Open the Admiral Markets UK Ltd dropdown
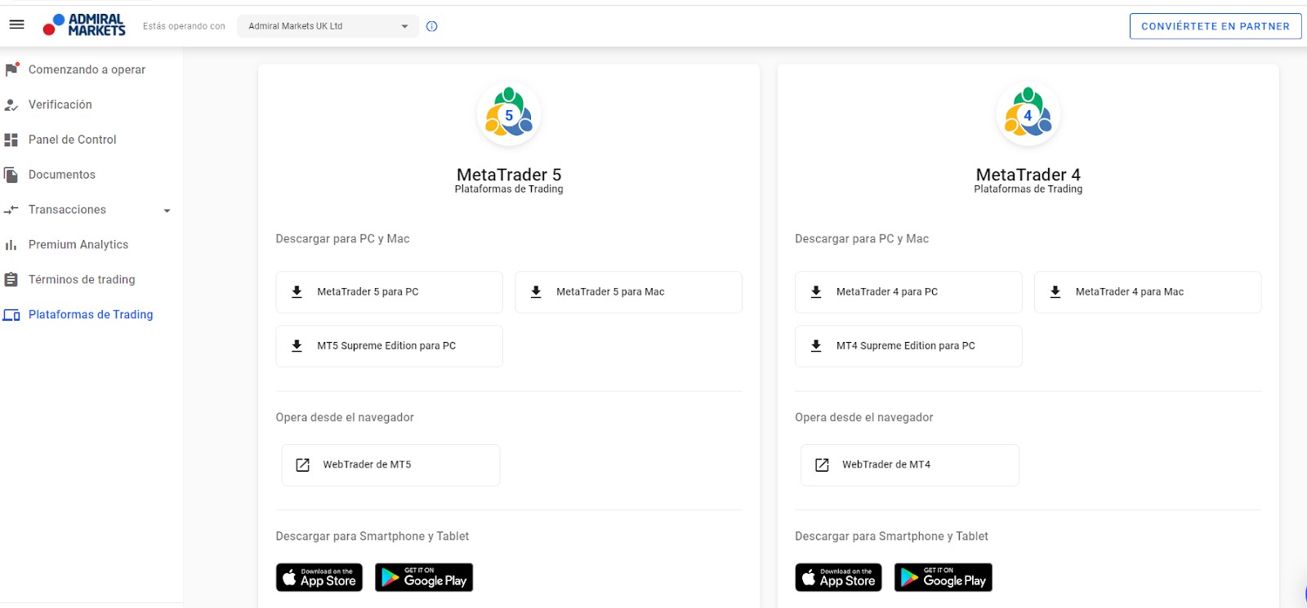Image resolution: width=1307 pixels, height=608 pixels. 328,26
